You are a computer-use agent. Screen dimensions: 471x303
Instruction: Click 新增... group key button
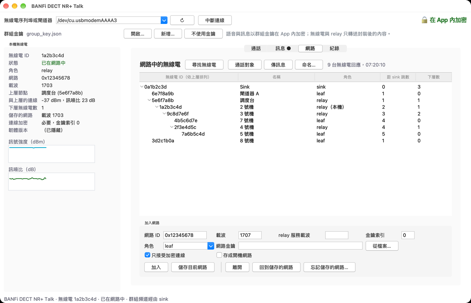tap(168, 34)
